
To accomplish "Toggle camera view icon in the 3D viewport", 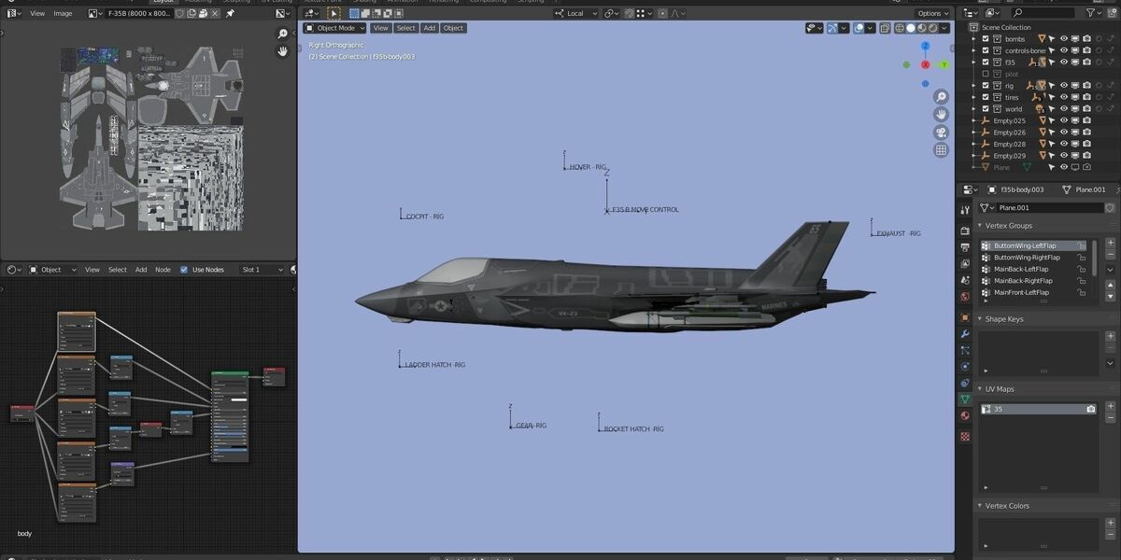I will click(x=941, y=133).
